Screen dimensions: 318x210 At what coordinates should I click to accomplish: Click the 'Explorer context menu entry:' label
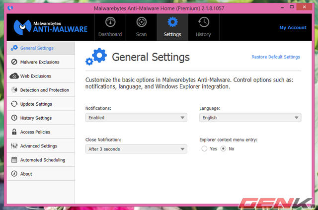pyautogui.click(x=228, y=140)
